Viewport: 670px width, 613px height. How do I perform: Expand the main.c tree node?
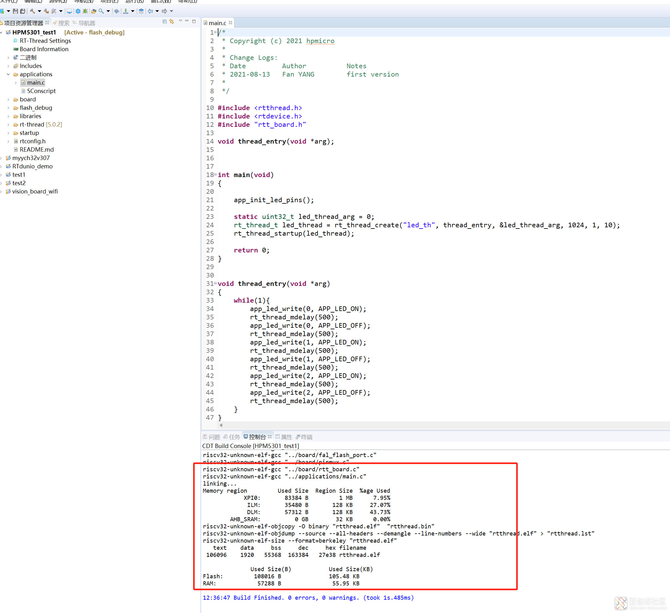15,83
